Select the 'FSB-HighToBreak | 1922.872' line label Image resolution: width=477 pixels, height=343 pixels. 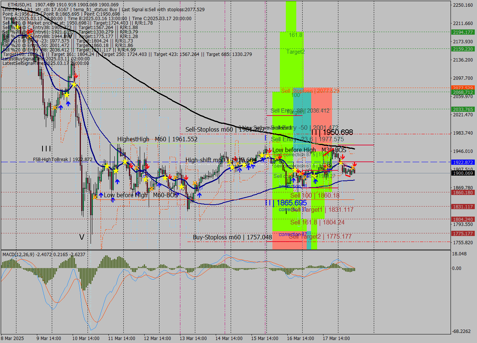click(63, 159)
